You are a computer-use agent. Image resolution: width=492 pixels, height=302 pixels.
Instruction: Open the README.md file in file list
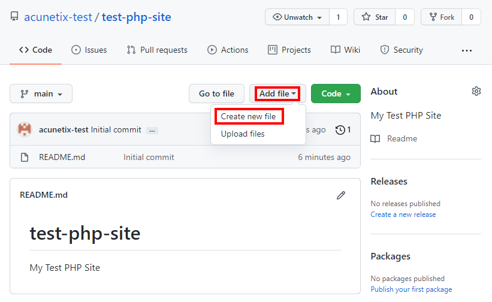click(62, 157)
